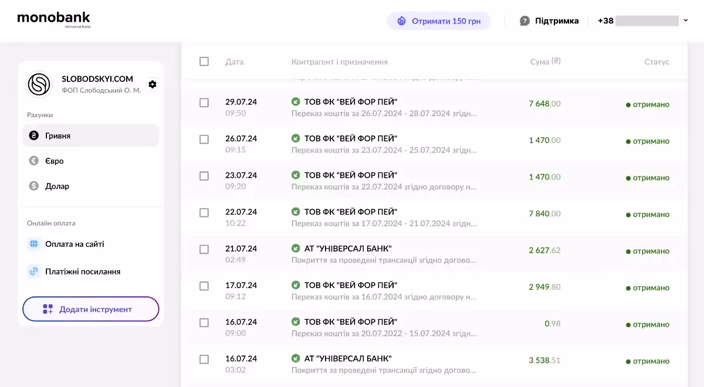
Task: Click incoming arrow icon on 29.07.24 transaction
Action: click(296, 101)
